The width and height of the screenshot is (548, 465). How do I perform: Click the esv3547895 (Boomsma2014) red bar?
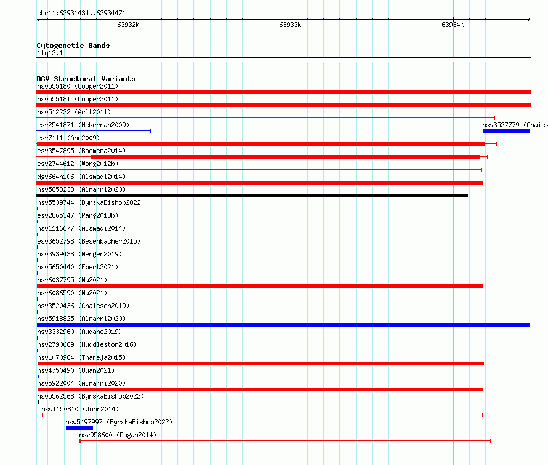285,157
